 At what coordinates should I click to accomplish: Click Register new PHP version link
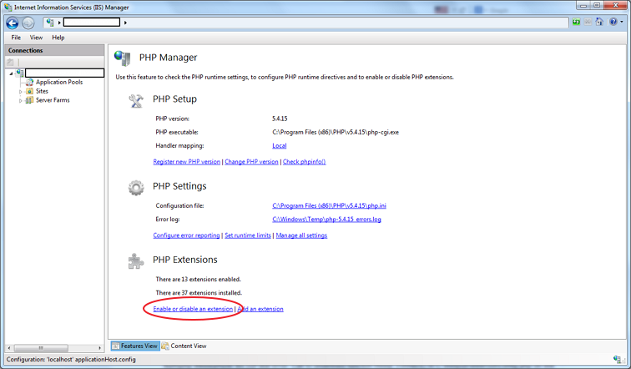tap(187, 162)
